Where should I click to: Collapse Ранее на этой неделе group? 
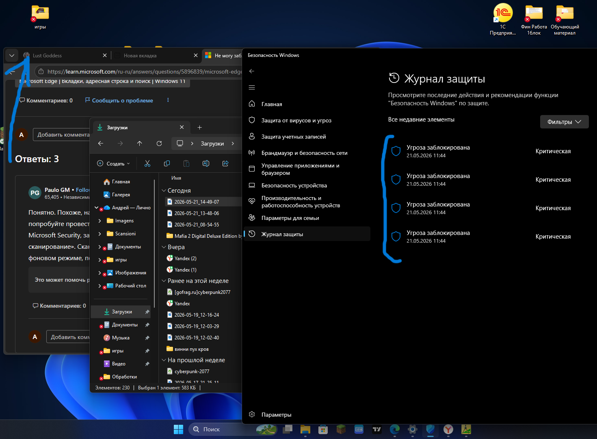click(164, 281)
